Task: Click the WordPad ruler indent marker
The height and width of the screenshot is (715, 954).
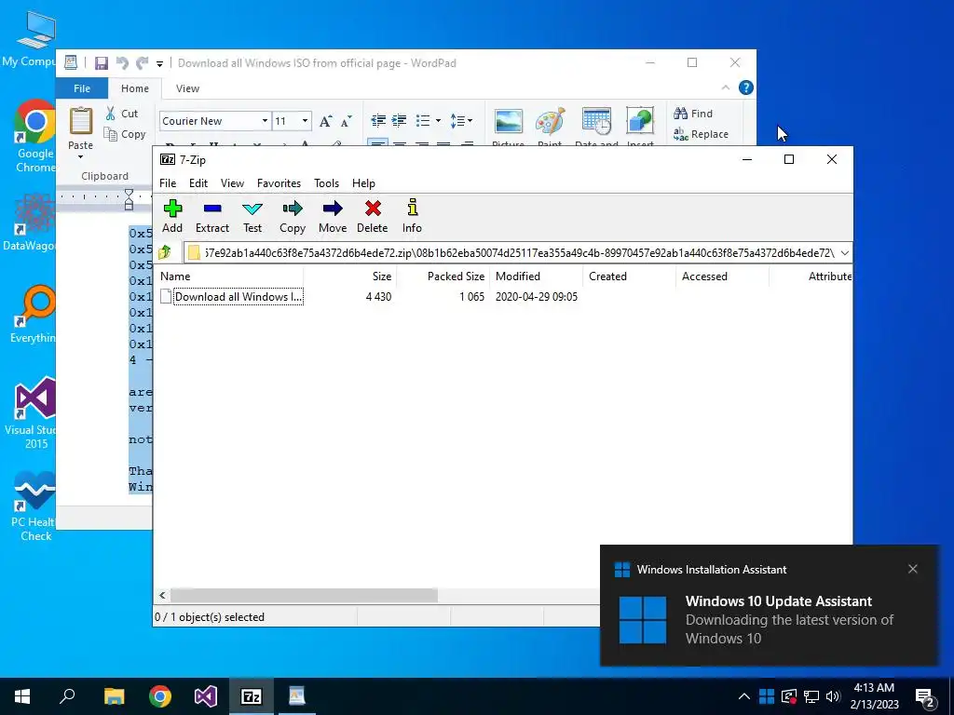Action: 129,199
